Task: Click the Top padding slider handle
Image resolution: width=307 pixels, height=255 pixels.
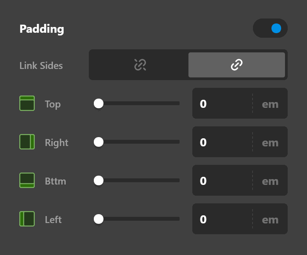Action: 99,103
